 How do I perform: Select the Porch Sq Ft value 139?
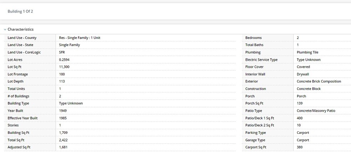coord(300,103)
